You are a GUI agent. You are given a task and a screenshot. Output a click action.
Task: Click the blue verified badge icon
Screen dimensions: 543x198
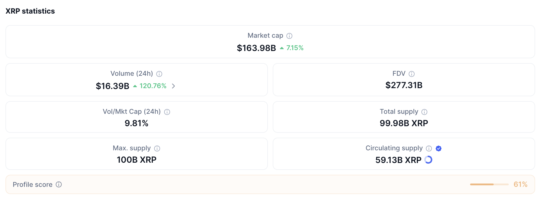tap(439, 148)
